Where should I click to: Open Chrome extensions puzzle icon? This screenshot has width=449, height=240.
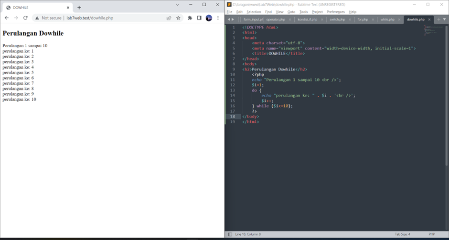[190, 18]
